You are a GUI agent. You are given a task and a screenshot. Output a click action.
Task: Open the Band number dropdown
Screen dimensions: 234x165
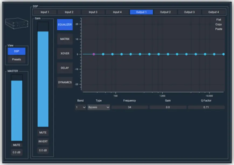[x=80, y=107]
